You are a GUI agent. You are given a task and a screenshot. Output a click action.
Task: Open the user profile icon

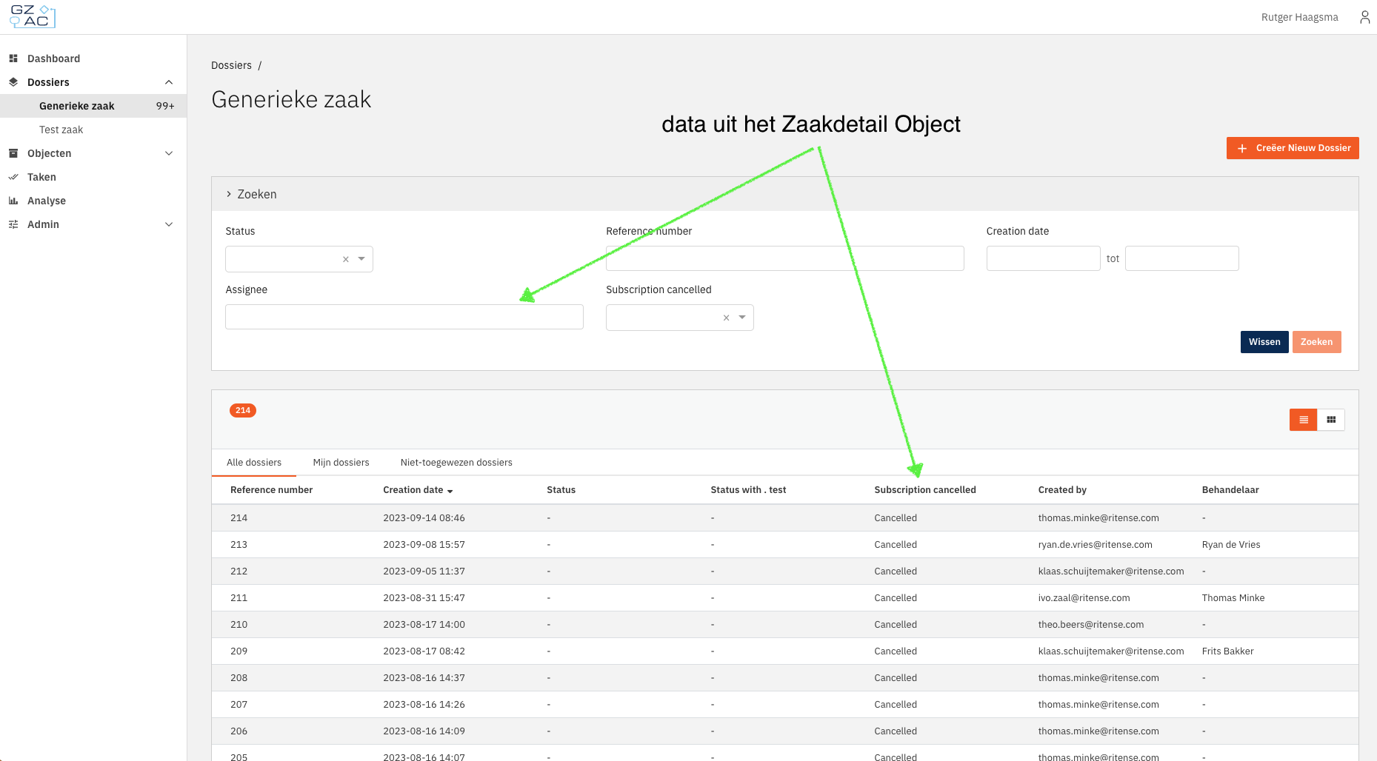[x=1364, y=17]
